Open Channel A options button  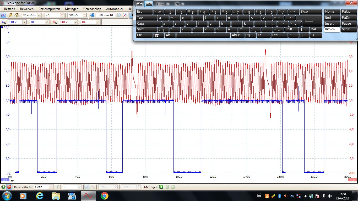4,22
